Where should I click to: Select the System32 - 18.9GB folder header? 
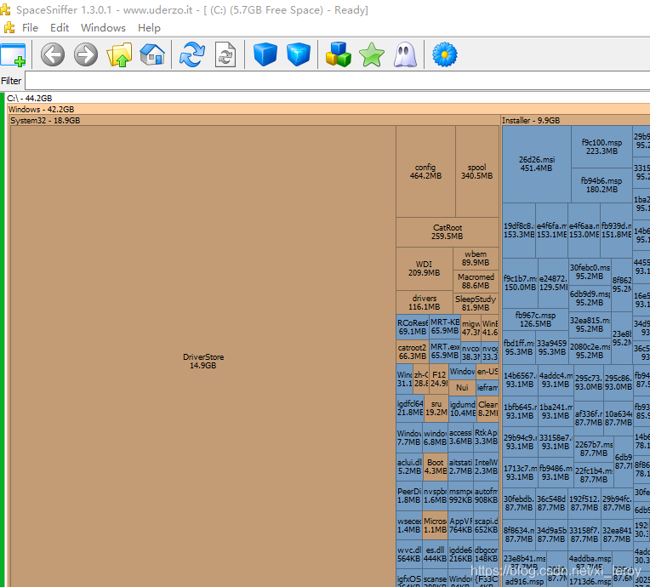[x=254, y=120]
